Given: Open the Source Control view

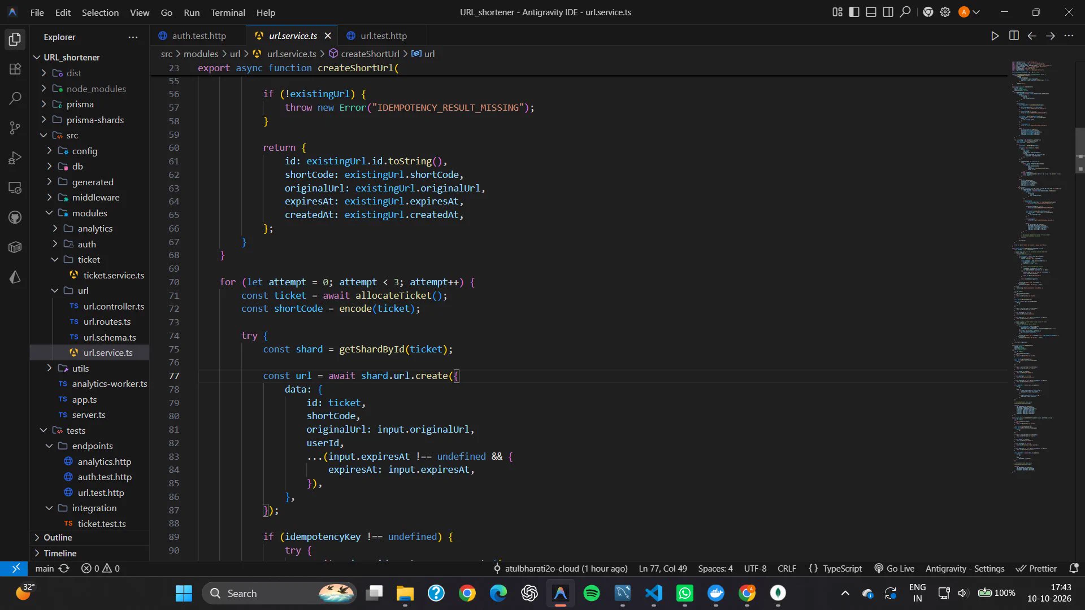Looking at the screenshot, I should tap(15, 128).
